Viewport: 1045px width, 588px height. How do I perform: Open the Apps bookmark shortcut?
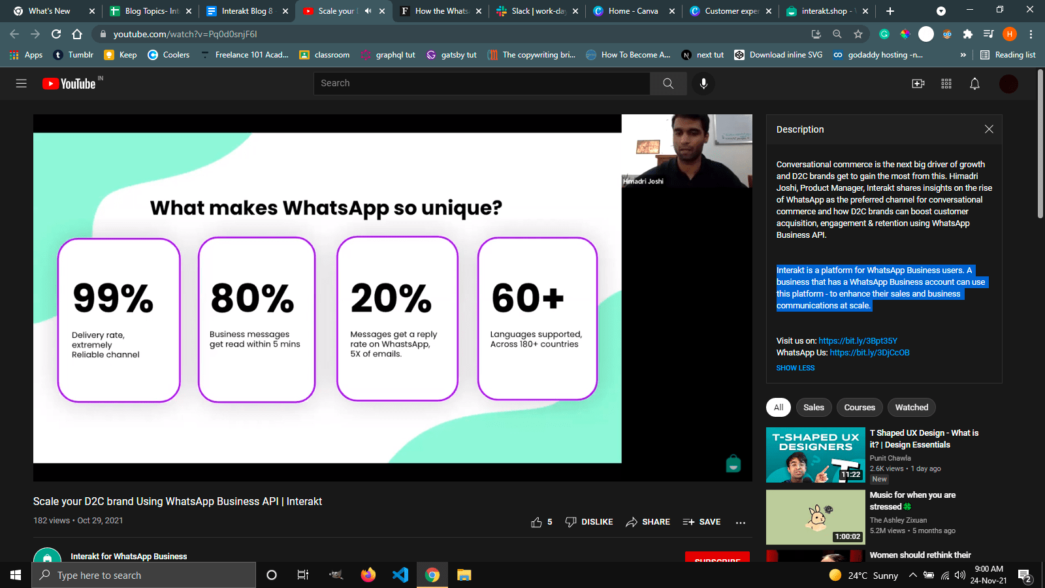pyautogui.click(x=26, y=55)
